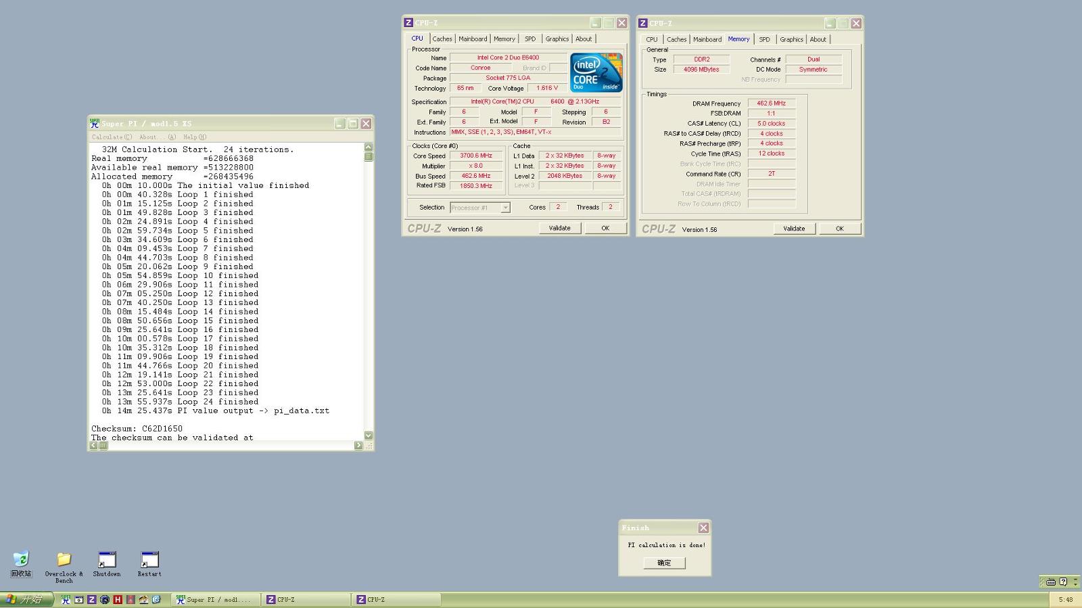Click the Checksum: C62D1650 line
The width and height of the screenshot is (1082, 608).
point(137,429)
